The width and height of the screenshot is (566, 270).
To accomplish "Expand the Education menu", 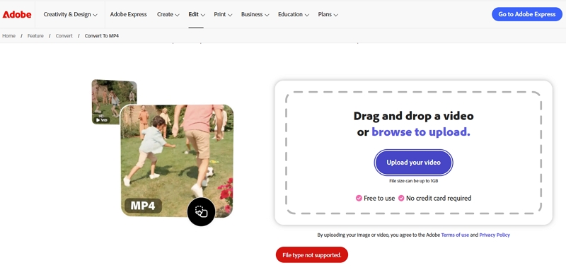I will pyautogui.click(x=294, y=14).
